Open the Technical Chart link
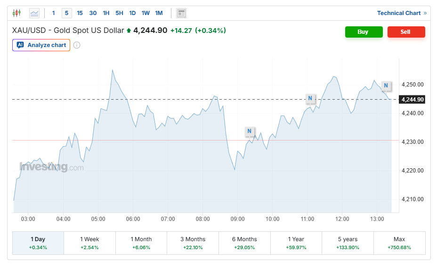Image resolution: width=437 pixels, height=267 pixels. (x=402, y=13)
